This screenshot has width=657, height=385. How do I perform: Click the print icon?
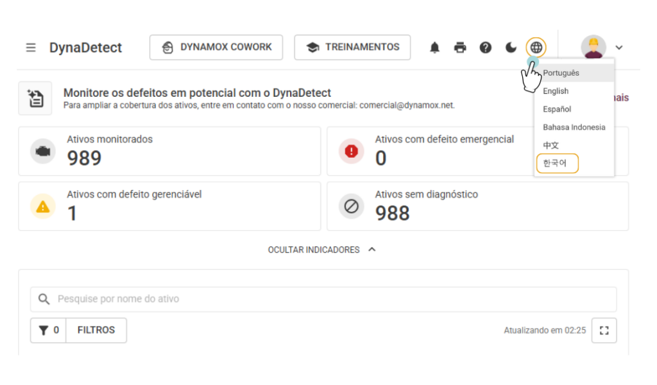coord(460,47)
